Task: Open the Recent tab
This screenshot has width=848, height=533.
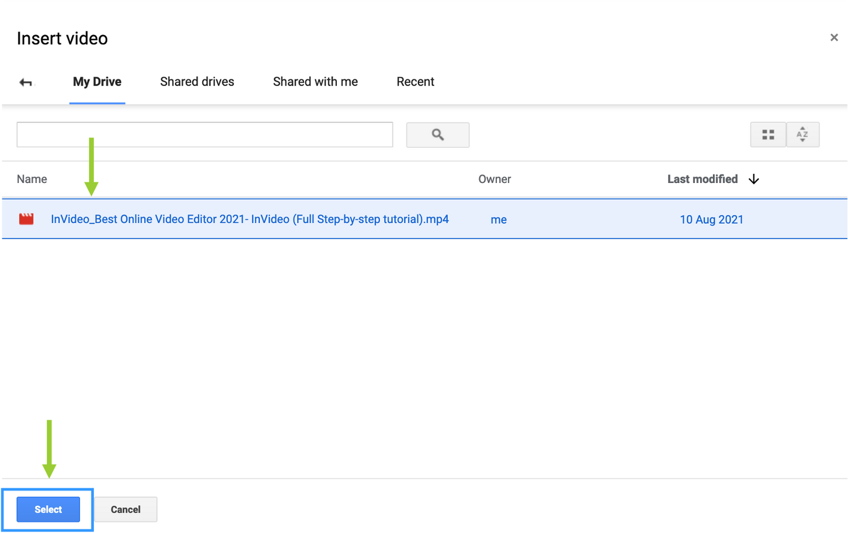Action: coord(415,81)
